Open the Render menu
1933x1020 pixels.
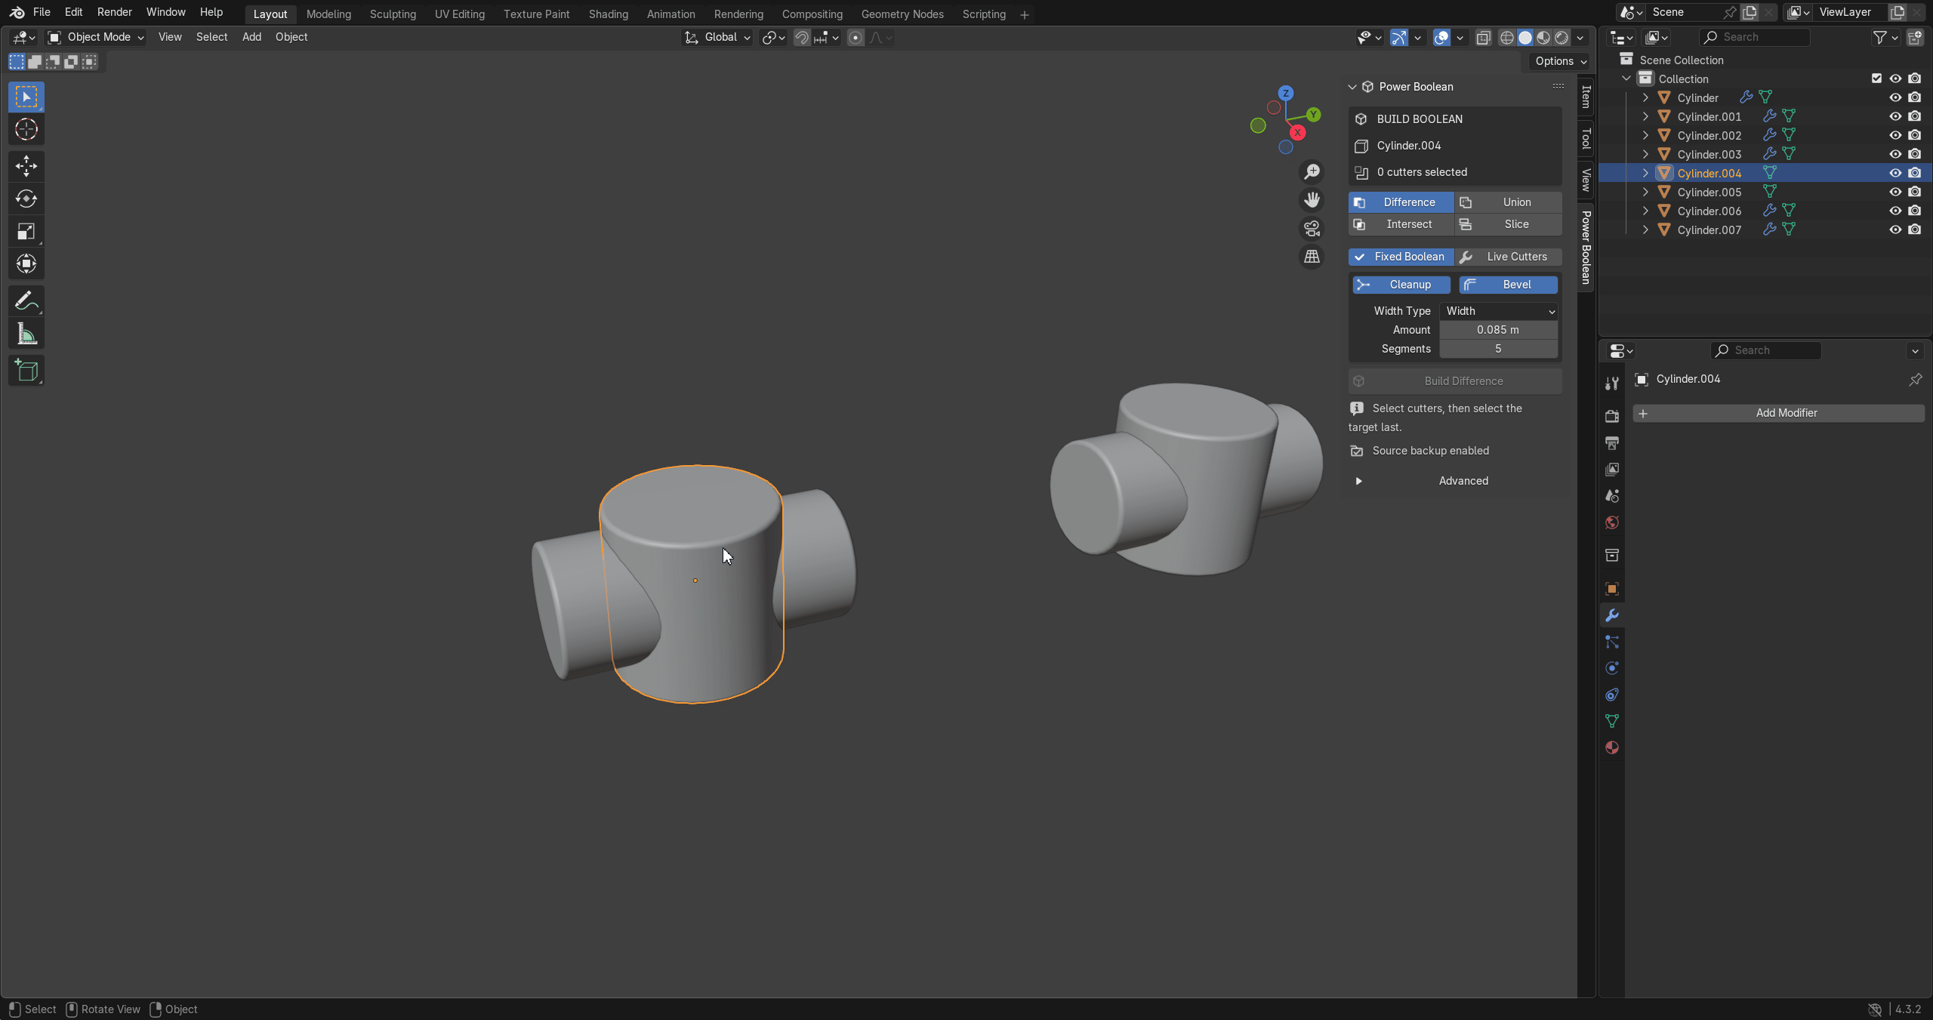coord(114,12)
